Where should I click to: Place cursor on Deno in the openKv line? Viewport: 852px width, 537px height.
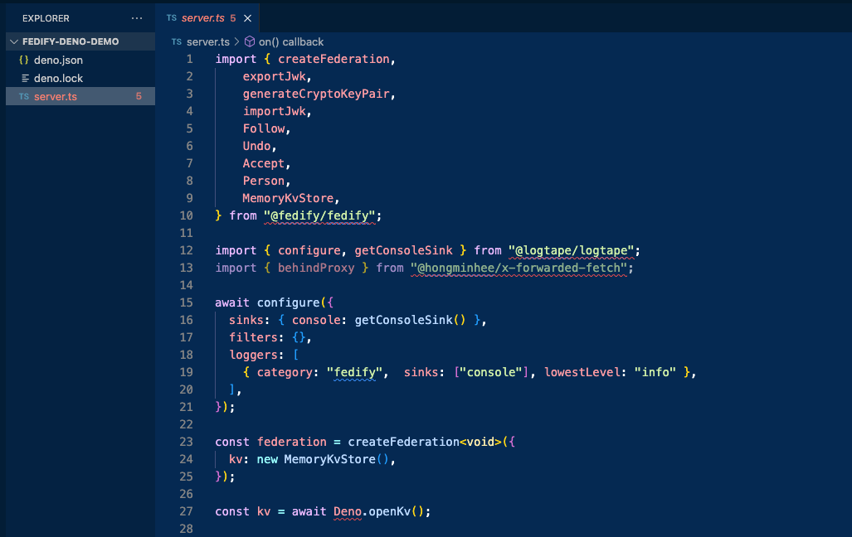click(x=348, y=511)
